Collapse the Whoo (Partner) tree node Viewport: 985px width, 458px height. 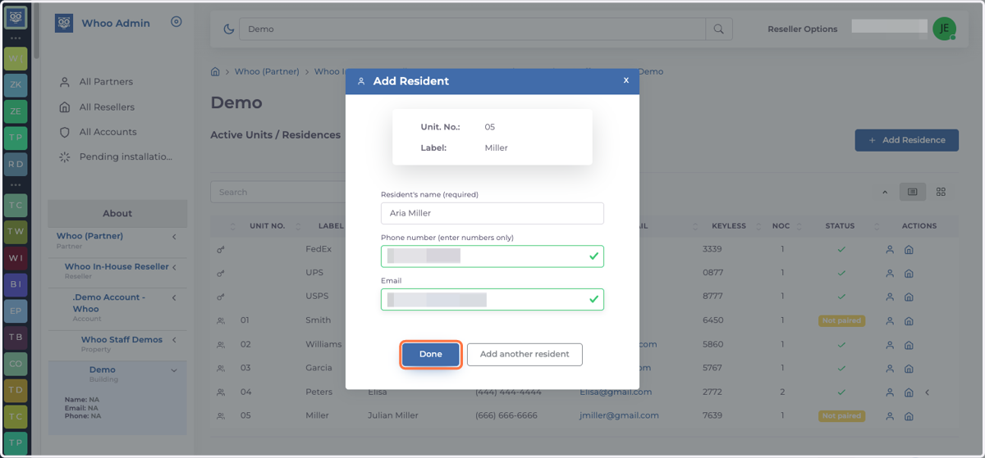pos(174,237)
